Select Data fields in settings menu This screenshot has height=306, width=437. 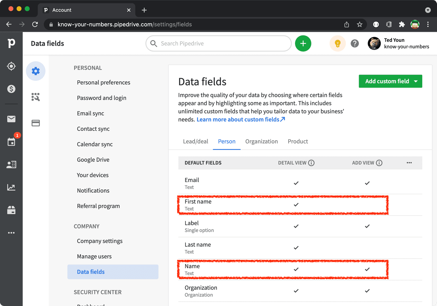coord(113,272)
